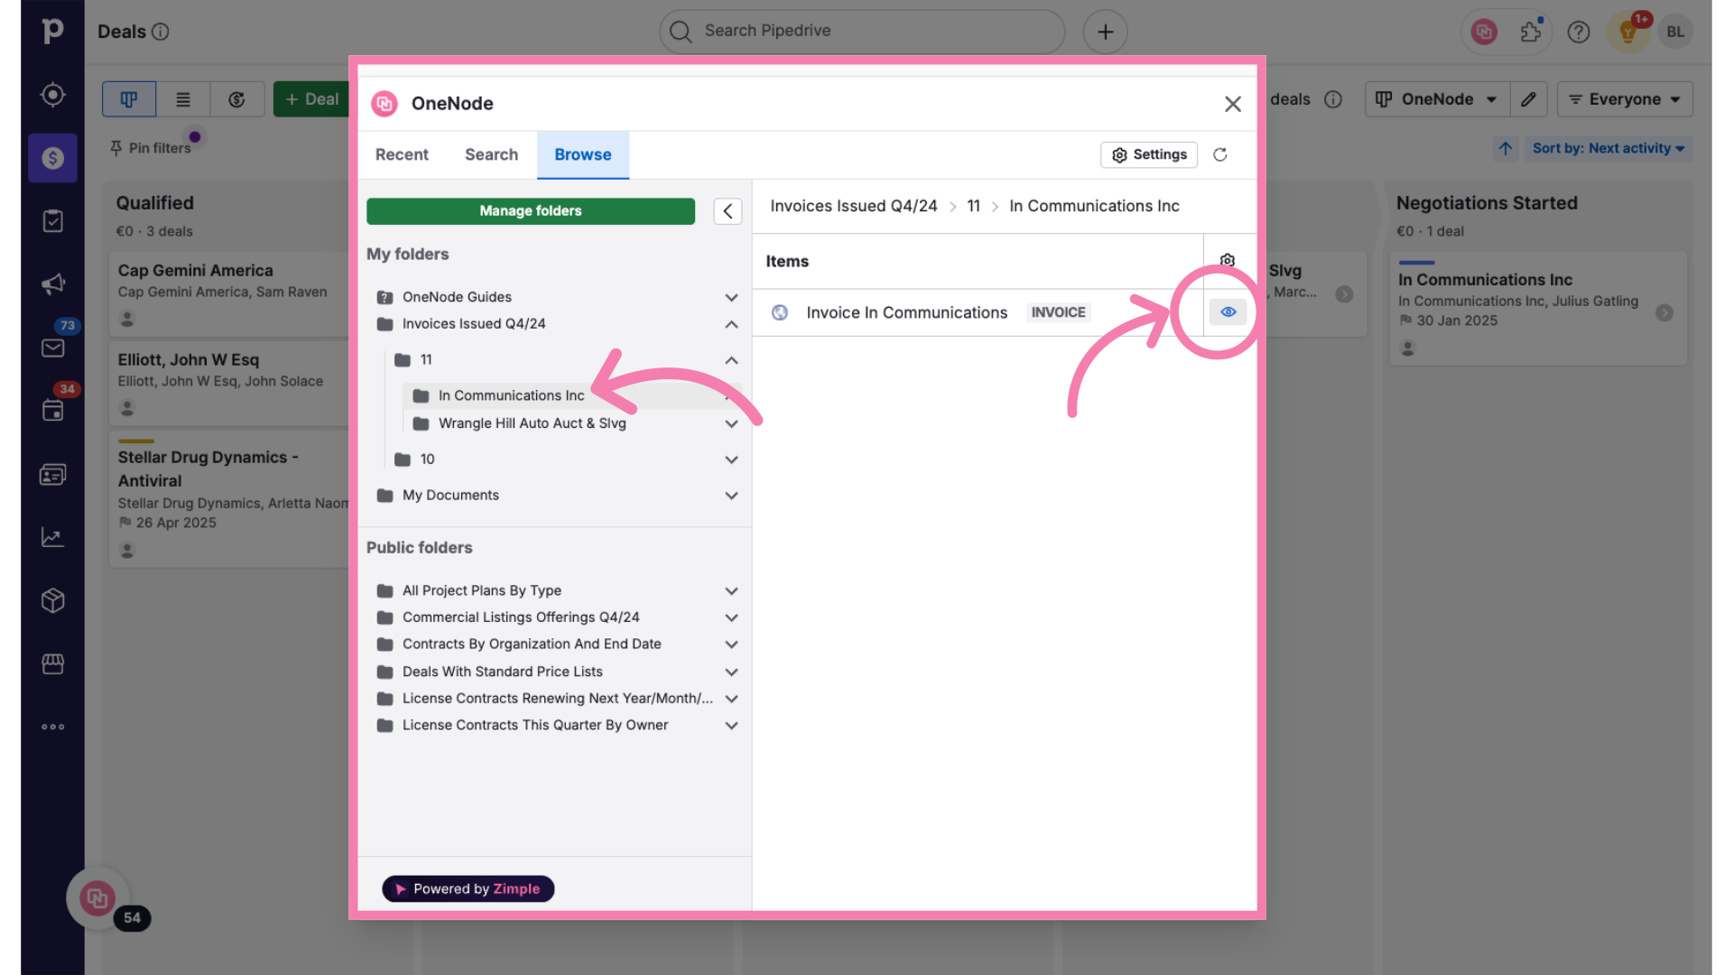Open the BL user avatar menu
This screenshot has width=1733, height=975.
tap(1675, 32)
